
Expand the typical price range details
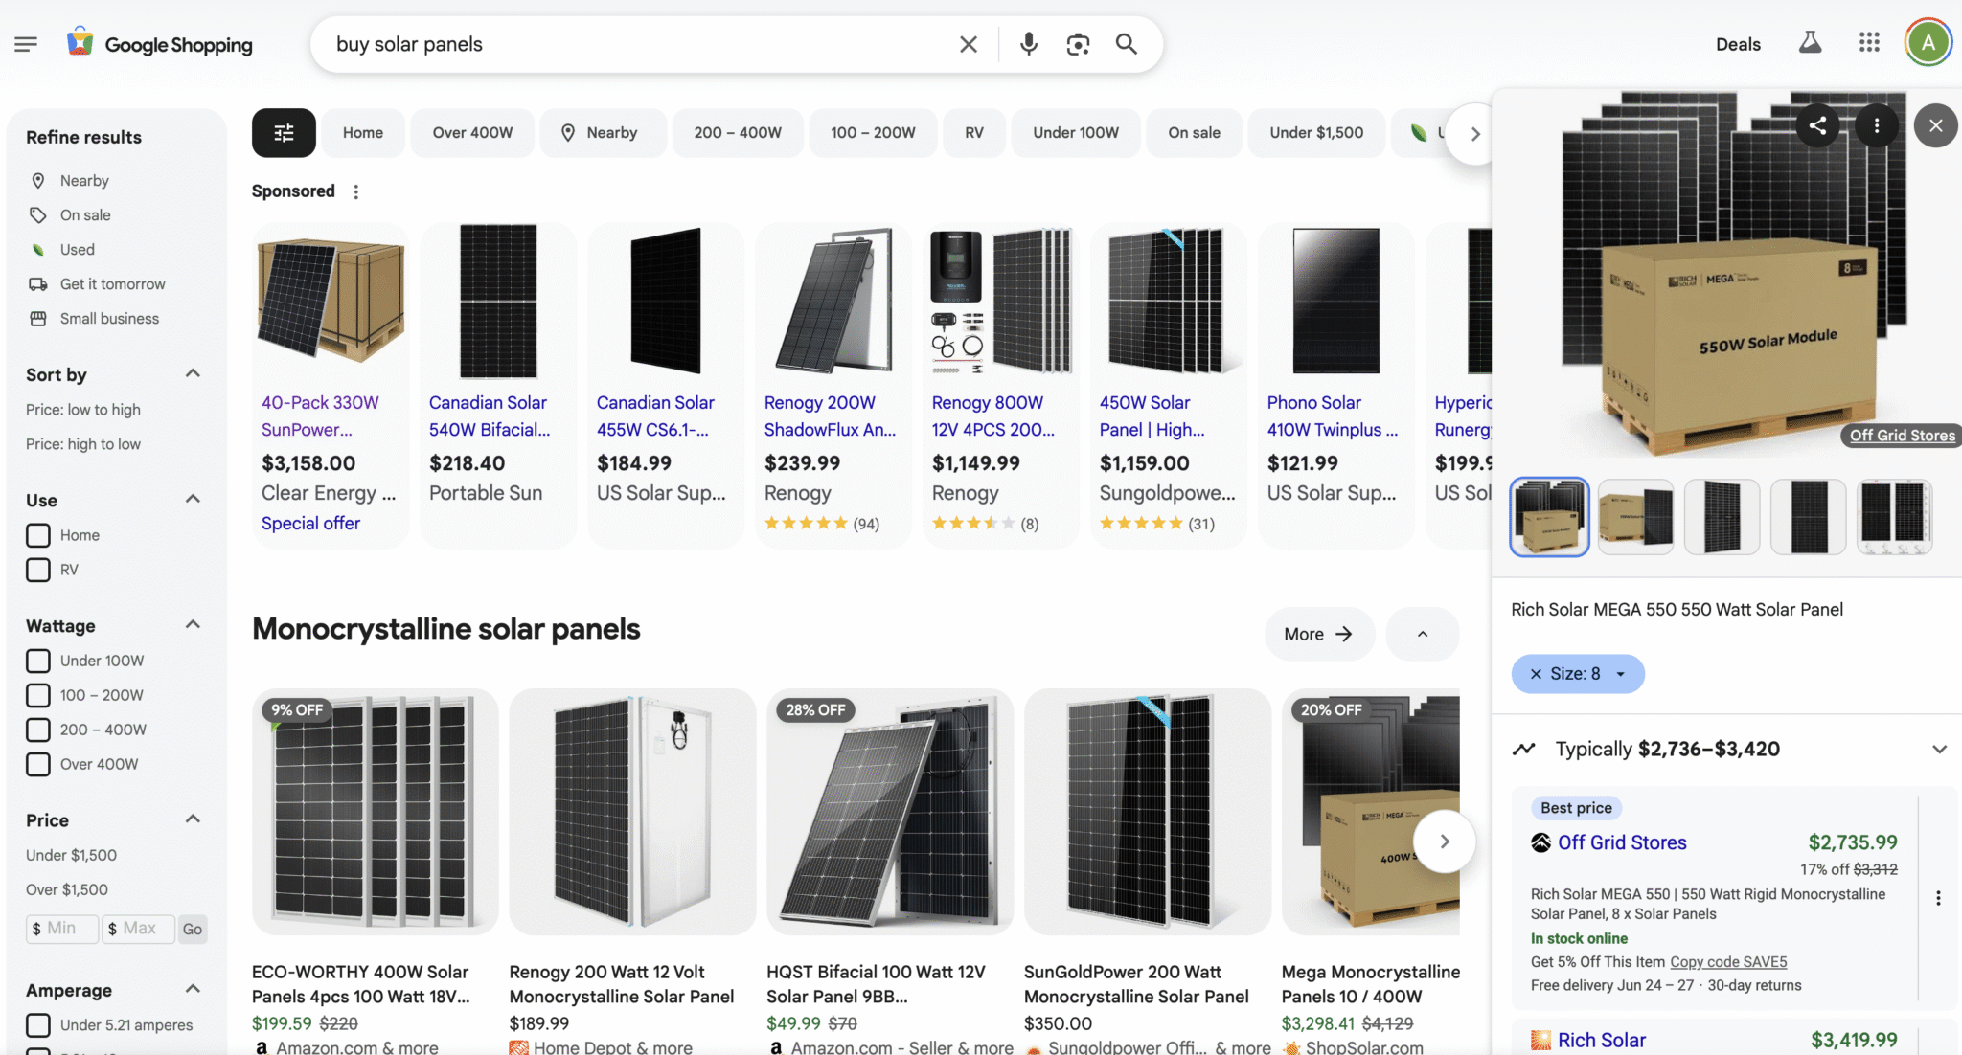[x=1939, y=749]
